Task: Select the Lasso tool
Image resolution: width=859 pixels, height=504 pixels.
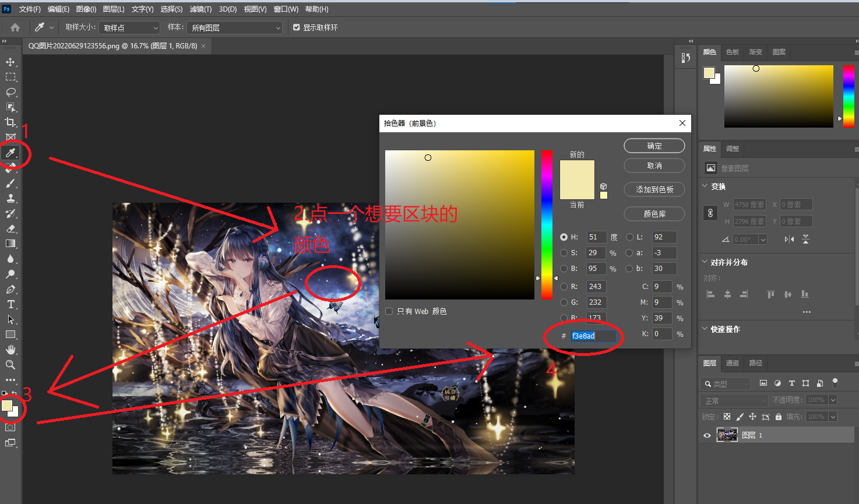Action: click(10, 92)
